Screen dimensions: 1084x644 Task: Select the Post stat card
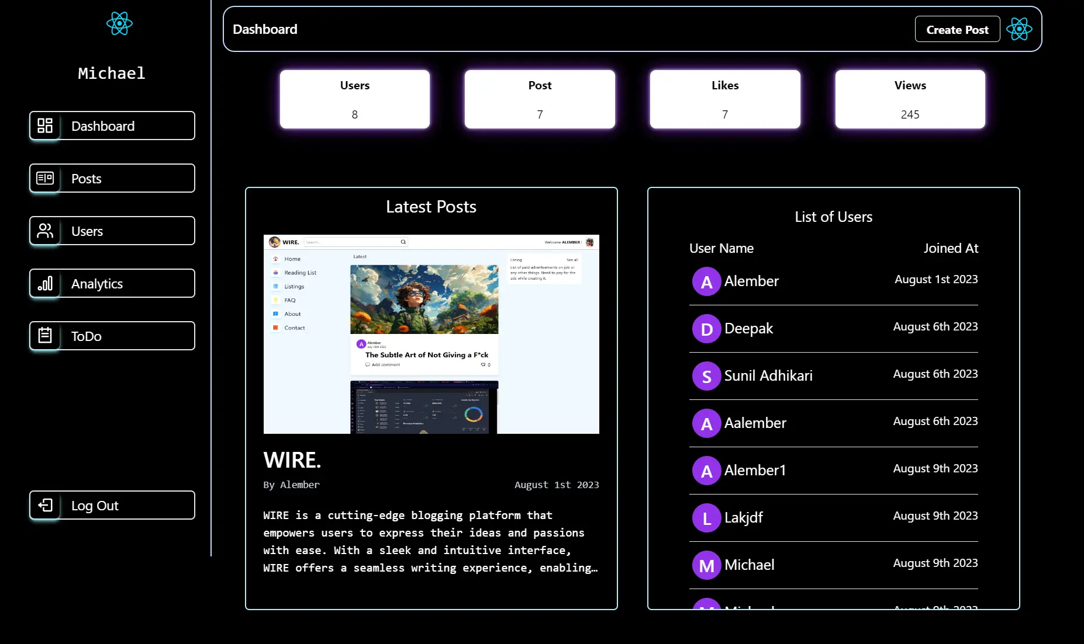click(540, 99)
